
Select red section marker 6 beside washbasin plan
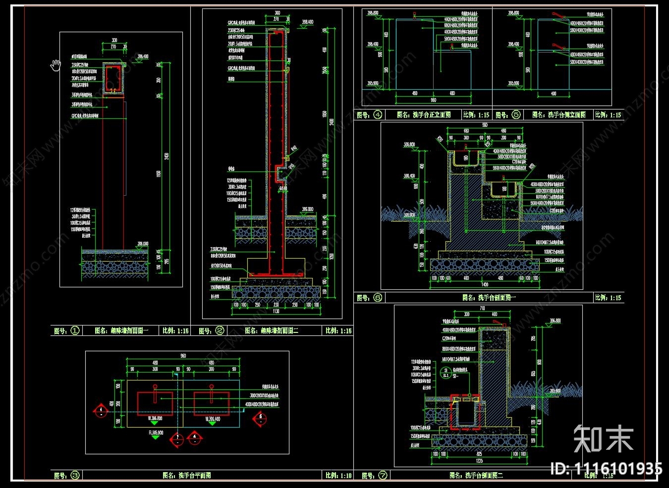coord(260,418)
